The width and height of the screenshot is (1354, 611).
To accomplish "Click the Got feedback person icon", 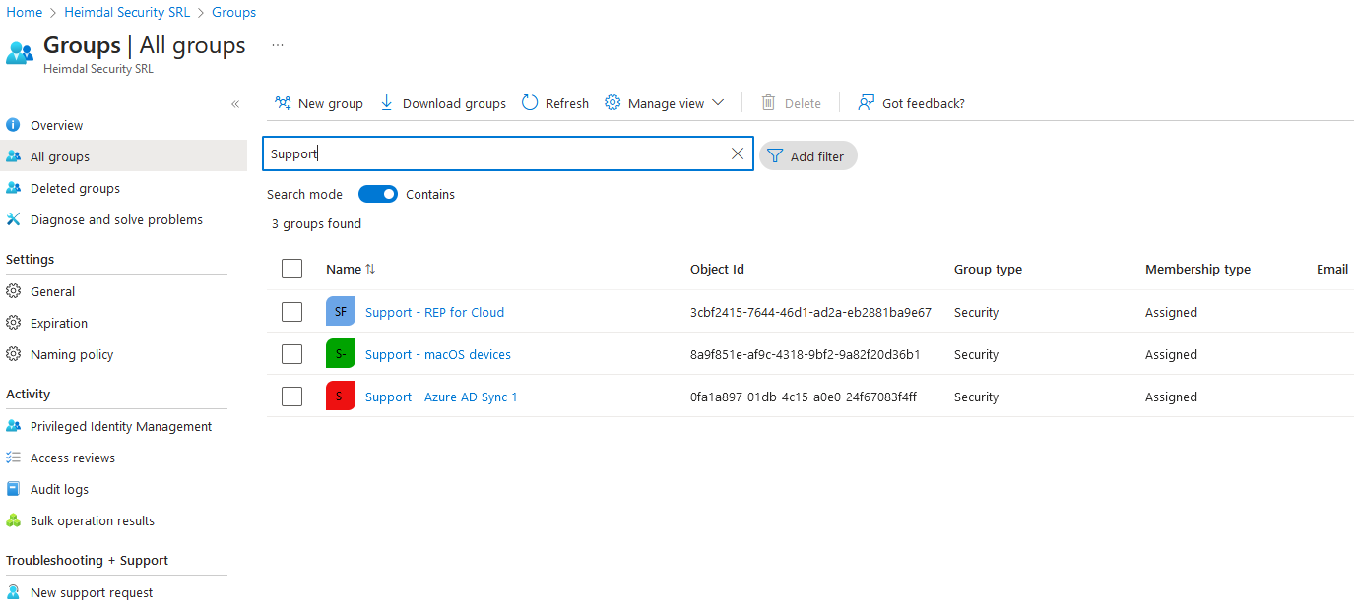I will pos(867,103).
